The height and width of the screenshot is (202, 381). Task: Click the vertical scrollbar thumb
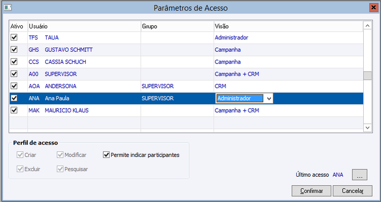tap(367, 76)
